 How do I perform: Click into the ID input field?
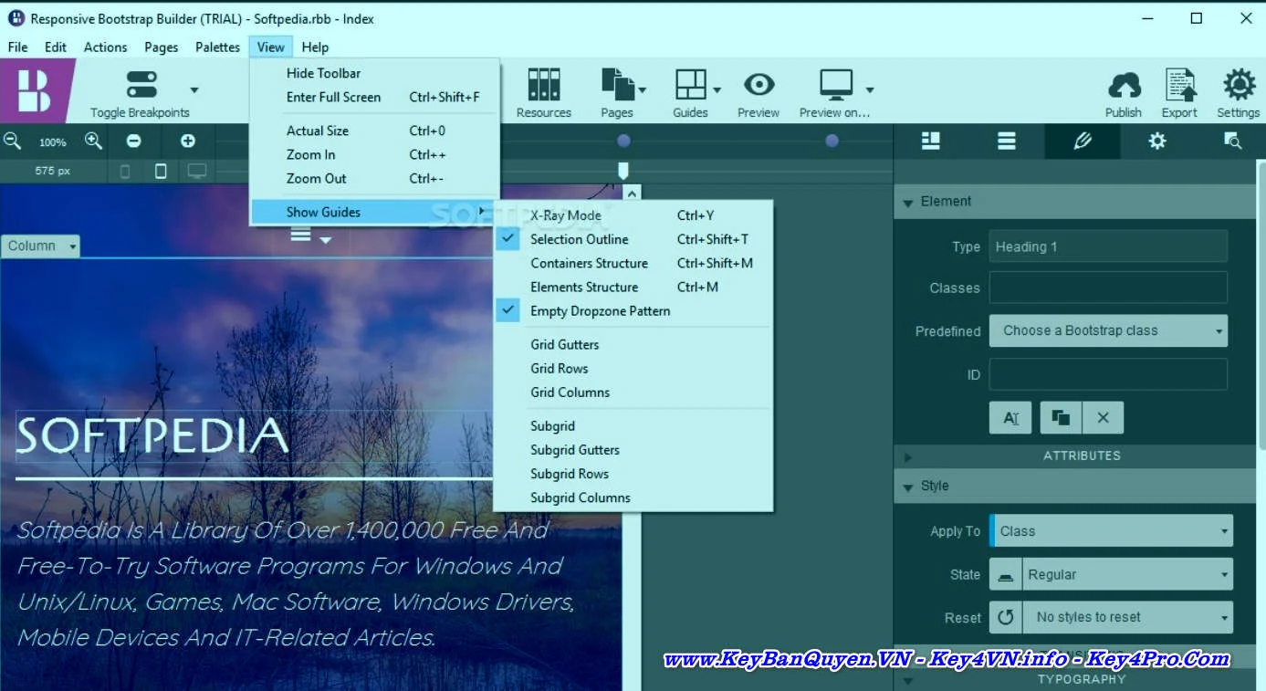point(1108,374)
